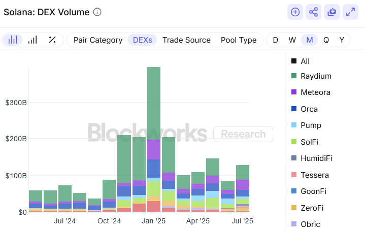Switch to percentage chart view
This screenshot has width=365, height=231.
coord(52,40)
